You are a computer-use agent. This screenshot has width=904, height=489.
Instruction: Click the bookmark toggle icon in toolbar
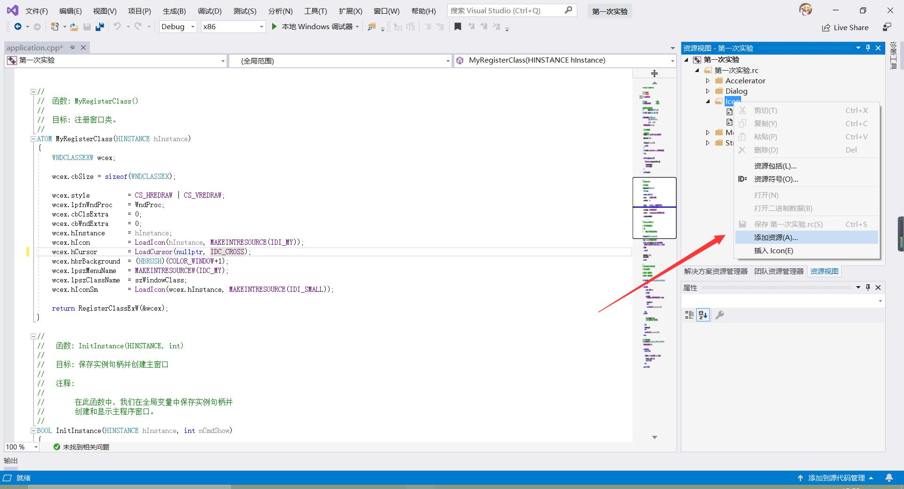[458, 27]
